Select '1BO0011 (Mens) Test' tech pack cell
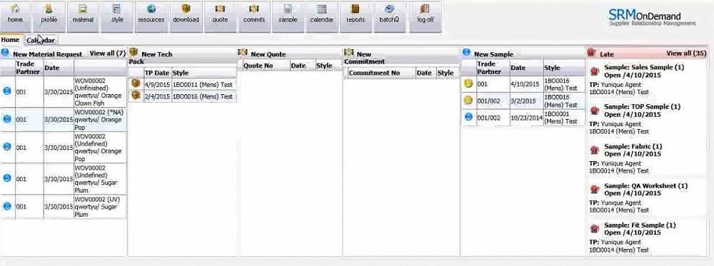714x266 pixels. point(204,85)
